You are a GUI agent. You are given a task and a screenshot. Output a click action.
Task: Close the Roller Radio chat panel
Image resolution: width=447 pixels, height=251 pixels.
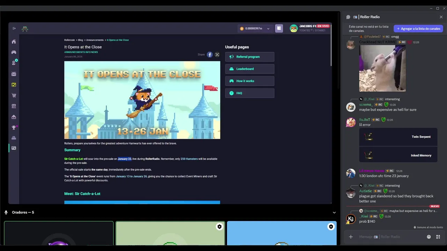[x=441, y=17]
